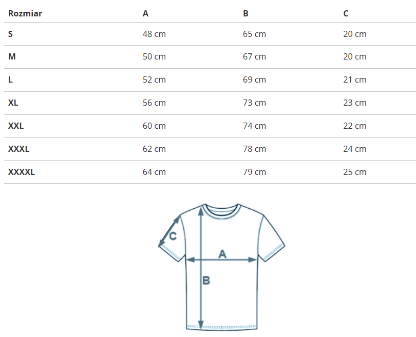The height and width of the screenshot is (337, 416).
Task: Click column header A
Action: 145,13
